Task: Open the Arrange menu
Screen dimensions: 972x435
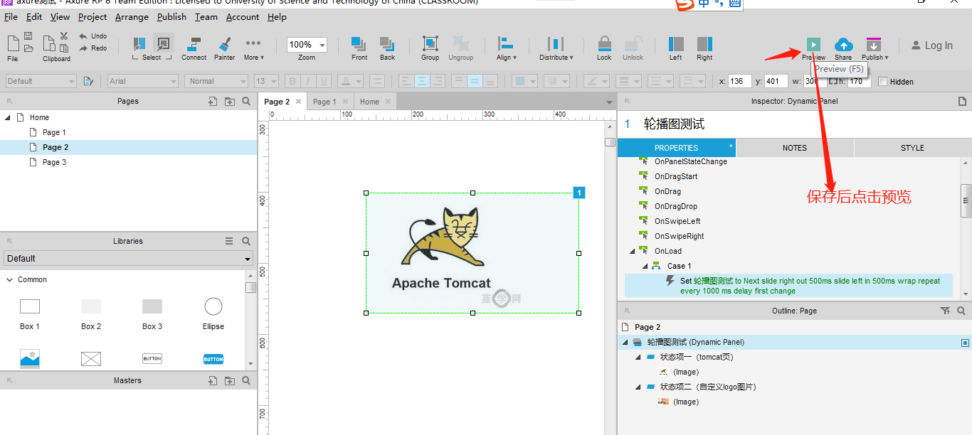Action: [x=132, y=17]
